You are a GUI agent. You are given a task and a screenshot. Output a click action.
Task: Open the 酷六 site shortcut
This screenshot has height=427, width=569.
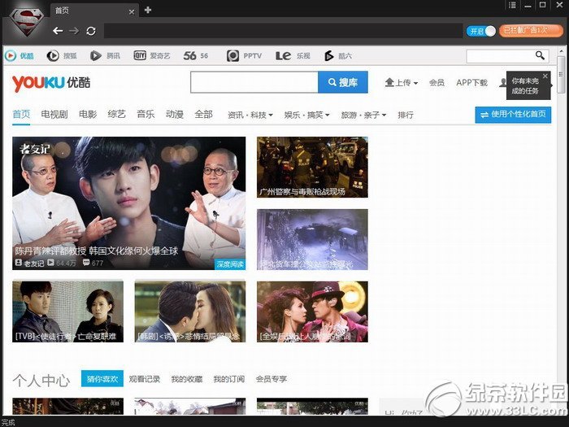click(338, 56)
